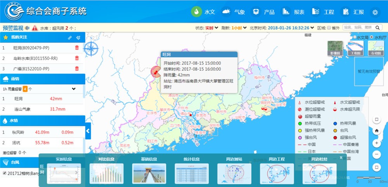The image size is (388, 187).
Task: Select the 水文局 radio option
Action: pyautogui.click(x=355, y=37)
